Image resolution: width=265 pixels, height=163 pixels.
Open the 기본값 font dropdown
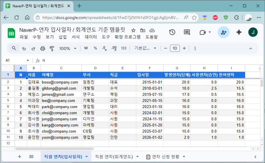coord(145,48)
